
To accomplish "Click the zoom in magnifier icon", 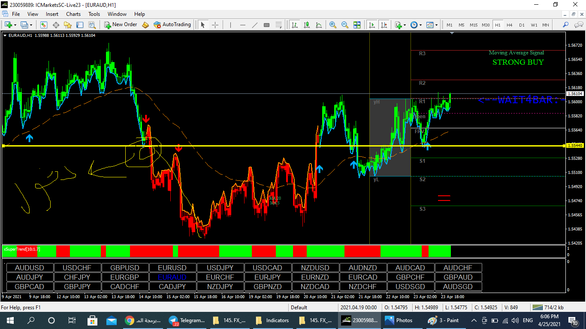I will click(332, 25).
